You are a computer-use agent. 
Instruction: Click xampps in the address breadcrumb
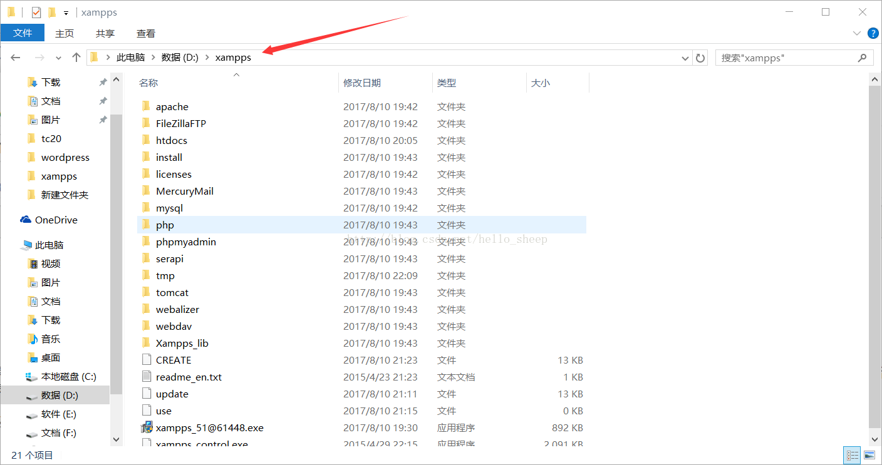point(233,58)
